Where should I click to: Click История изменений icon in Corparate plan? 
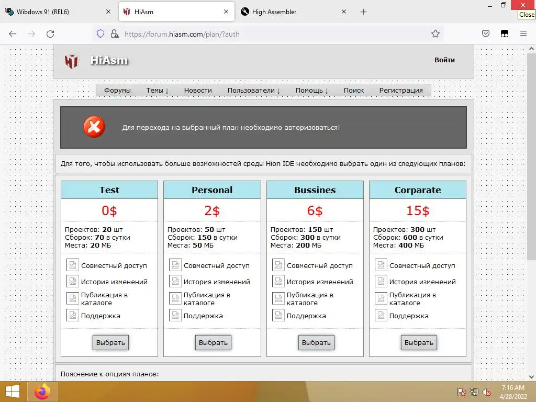click(381, 281)
